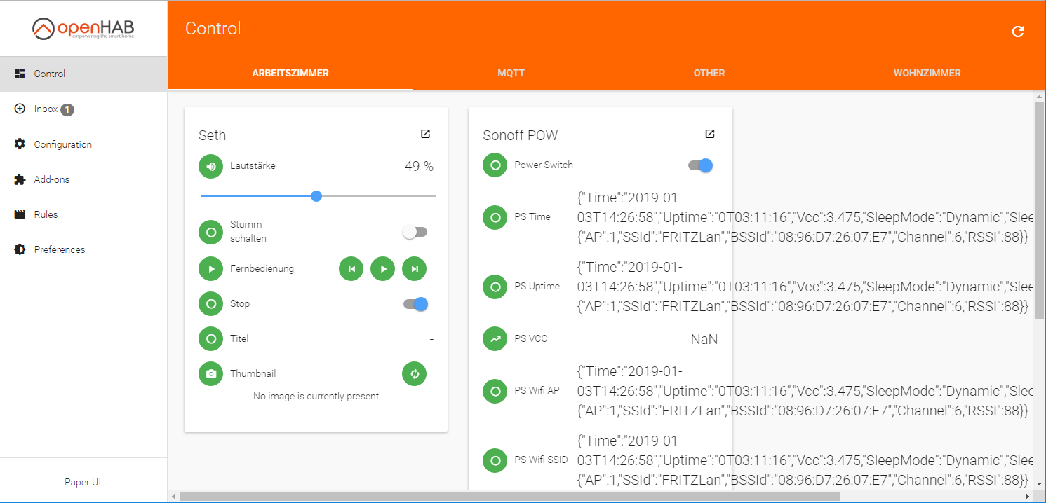Switch to the WOHNZIMMER tab
1046x503 pixels.
tap(927, 73)
